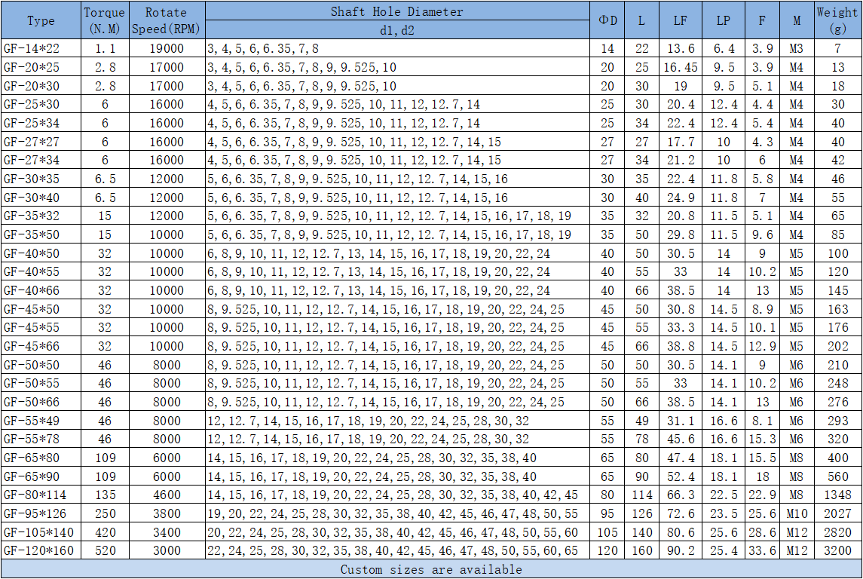
Task: Select the GF-45*55 type cell
Action: 41,327
